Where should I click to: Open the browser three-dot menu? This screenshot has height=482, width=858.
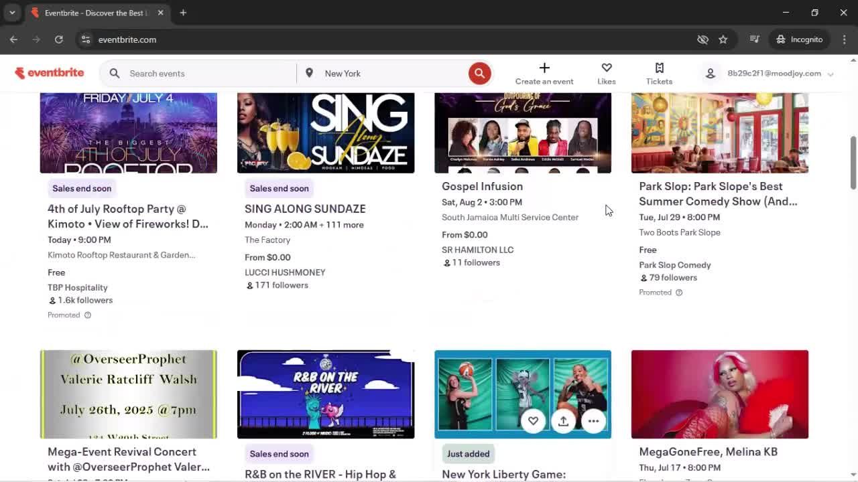pos(844,39)
